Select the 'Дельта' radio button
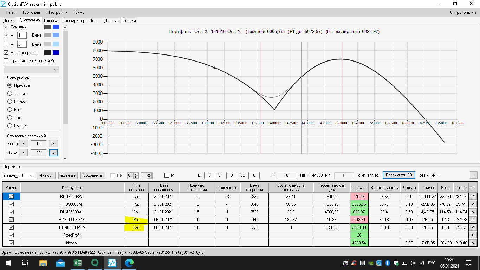 pyautogui.click(x=10, y=94)
